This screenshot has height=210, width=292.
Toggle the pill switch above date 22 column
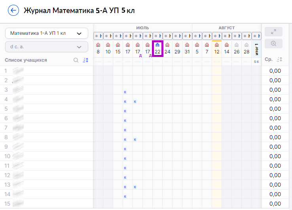pos(157,36)
